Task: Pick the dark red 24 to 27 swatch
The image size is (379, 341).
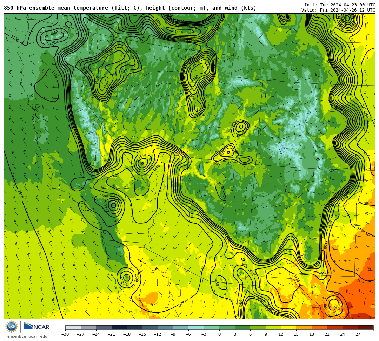Action: [351, 327]
